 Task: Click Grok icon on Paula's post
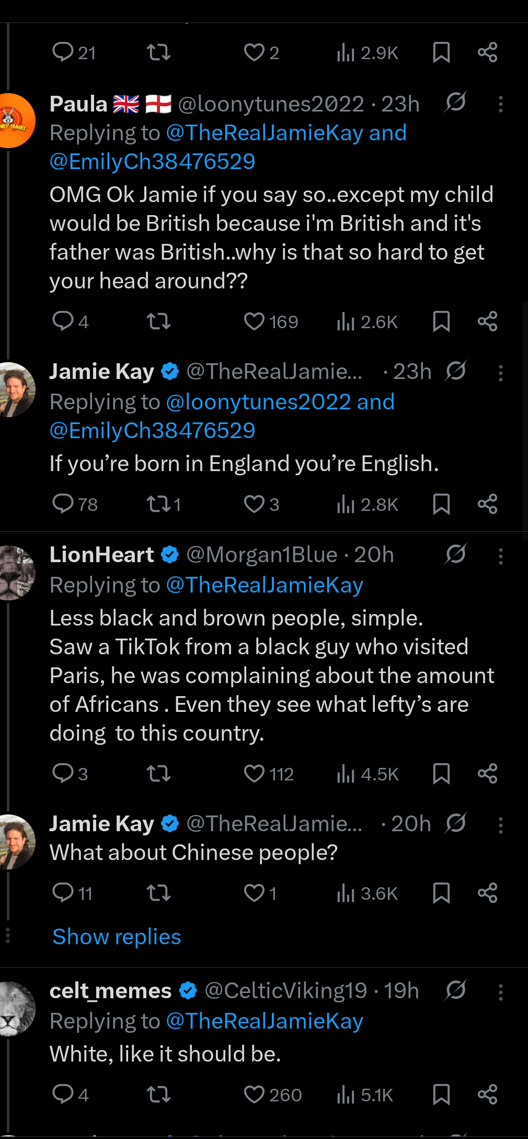point(455,103)
